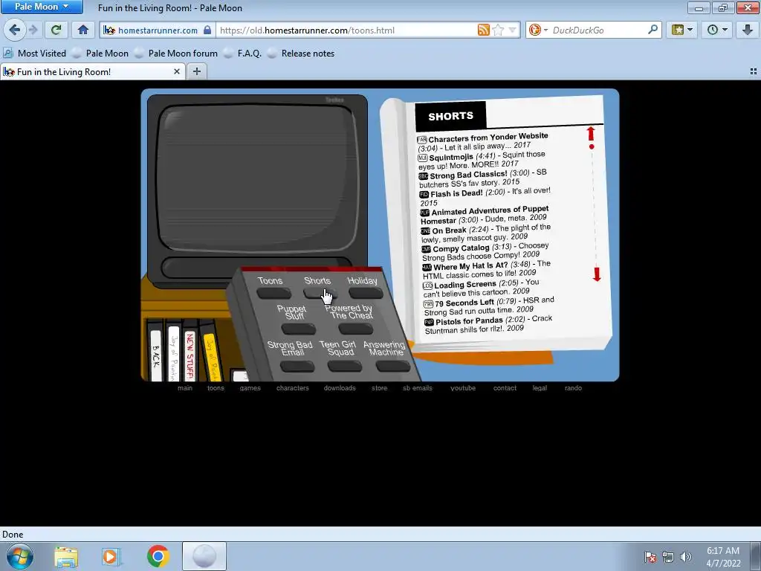
Task: Click in the DuckDuckGo search field
Action: (x=598, y=30)
